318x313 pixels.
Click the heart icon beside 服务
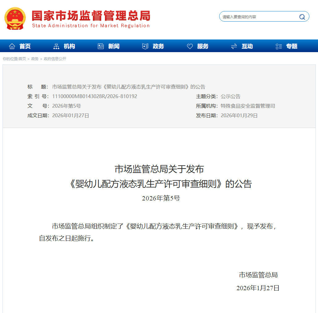click(x=190, y=46)
